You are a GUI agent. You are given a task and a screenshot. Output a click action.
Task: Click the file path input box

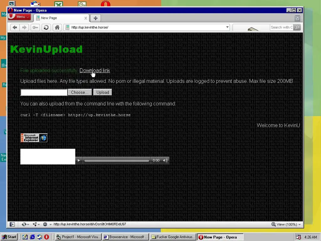pyautogui.click(x=44, y=93)
